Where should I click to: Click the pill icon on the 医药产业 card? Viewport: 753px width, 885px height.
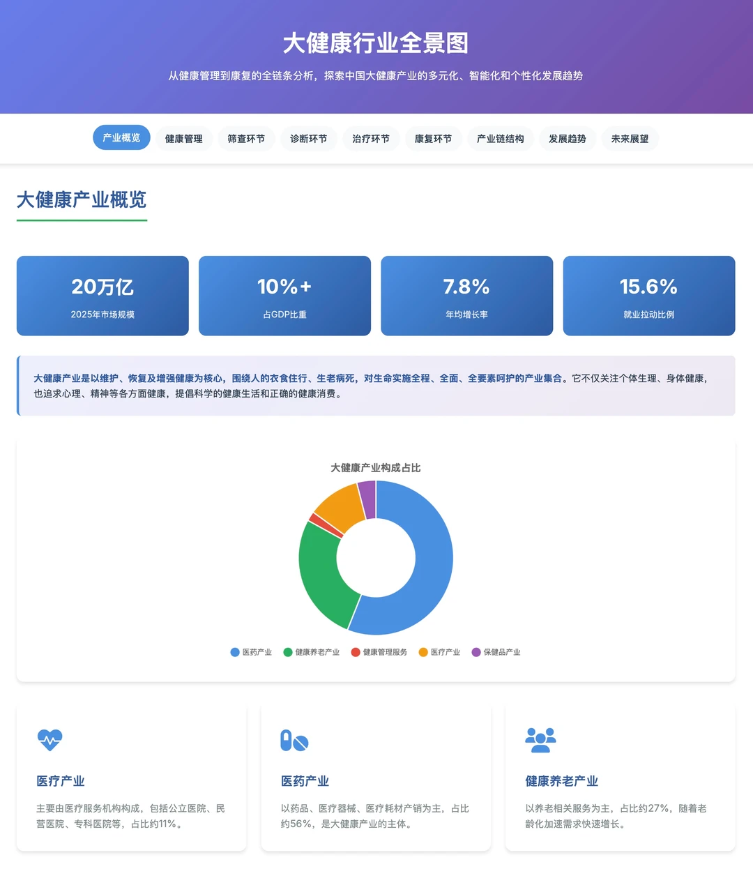tap(293, 741)
